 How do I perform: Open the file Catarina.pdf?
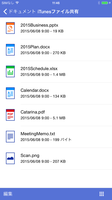coord(56,115)
